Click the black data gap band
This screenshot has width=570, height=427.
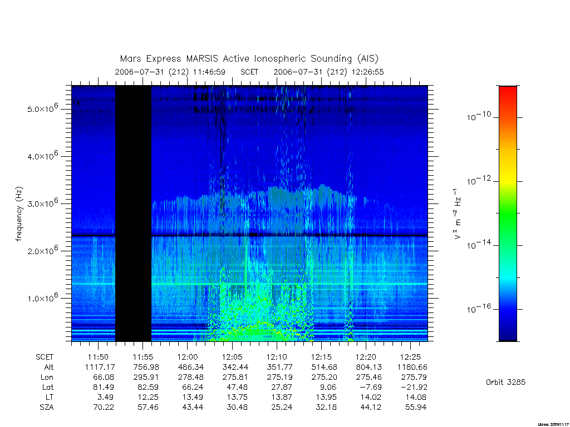click(x=133, y=213)
